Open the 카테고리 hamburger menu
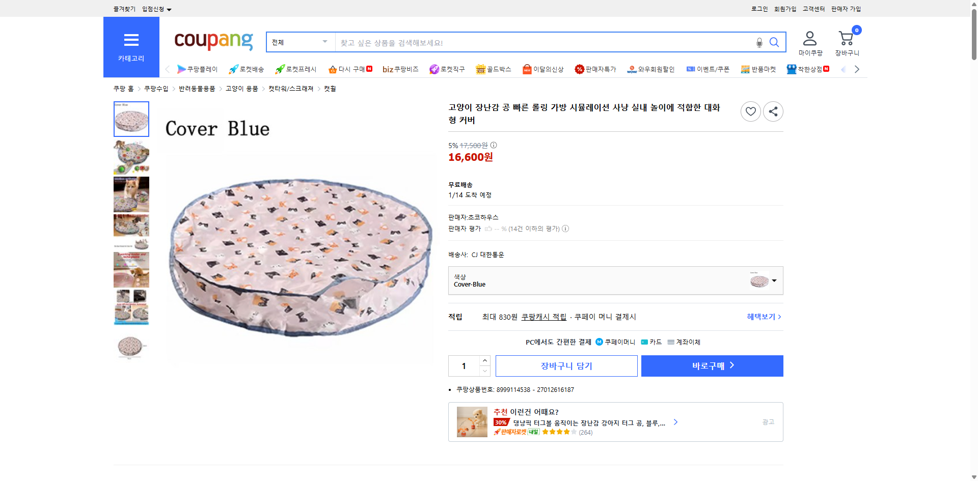This screenshot has height=481, width=978. [x=131, y=40]
